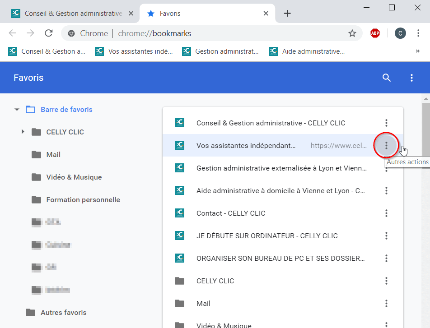Open more actions for Contact - CELLY CLIC
Image resolution: width=430 pixels, height=328 pixels.
386,213
